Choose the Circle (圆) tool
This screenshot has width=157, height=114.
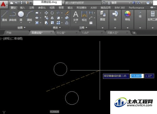point(21,17)
